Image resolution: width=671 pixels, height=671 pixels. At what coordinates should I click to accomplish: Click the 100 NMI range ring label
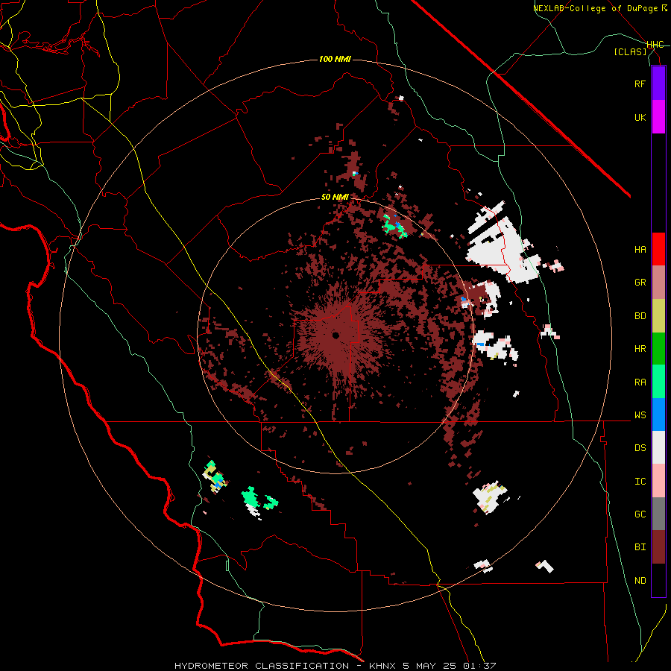click(x=335, y=59)
